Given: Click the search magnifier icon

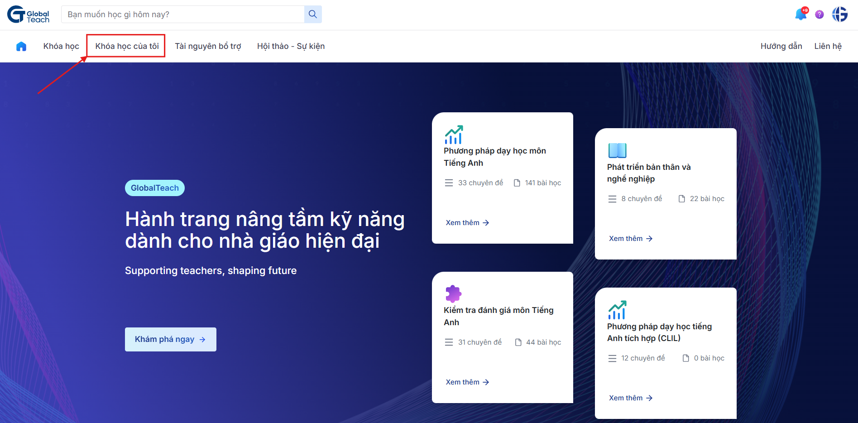Looking at the screenshot, I should (312, 14).
